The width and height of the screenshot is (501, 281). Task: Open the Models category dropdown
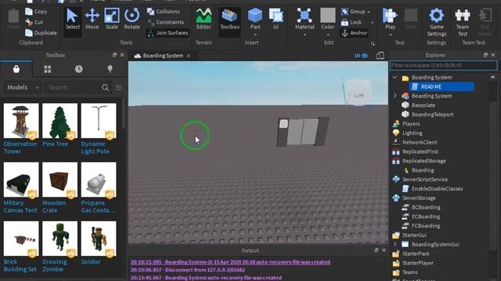click(x=23, y=87)
